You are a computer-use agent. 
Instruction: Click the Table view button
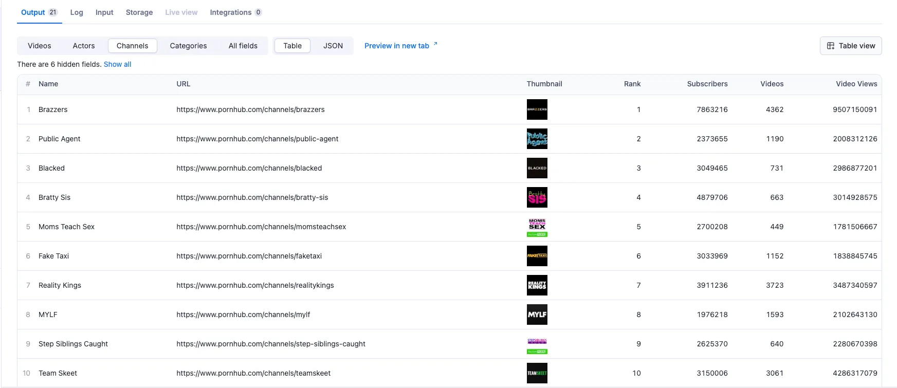pos(851,46)
